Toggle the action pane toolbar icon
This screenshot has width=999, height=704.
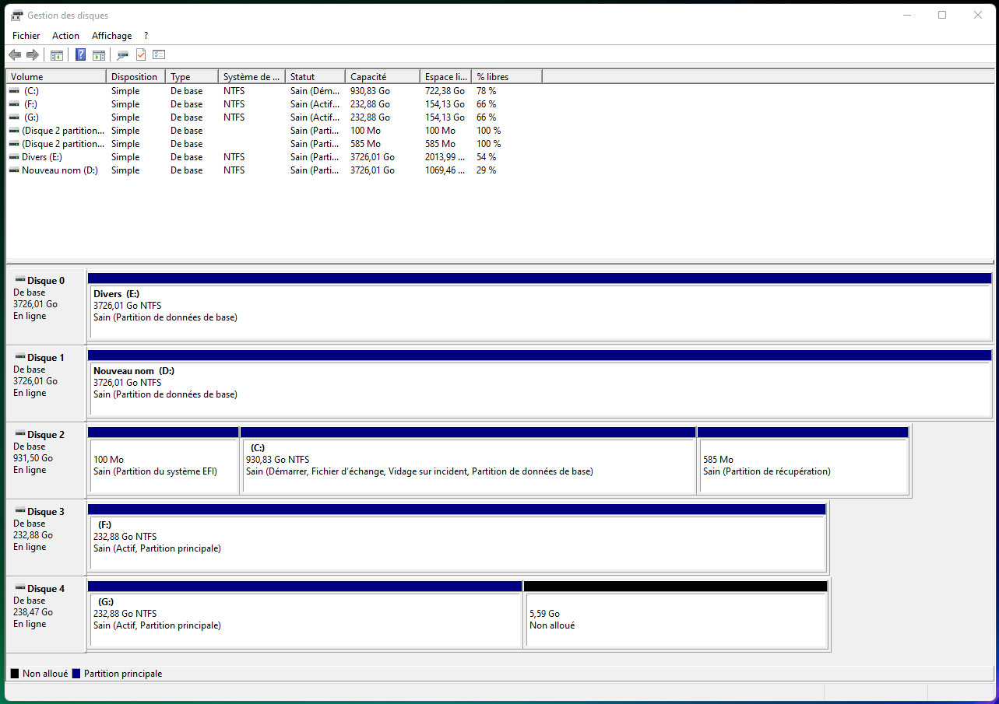(x=99, y=55)
